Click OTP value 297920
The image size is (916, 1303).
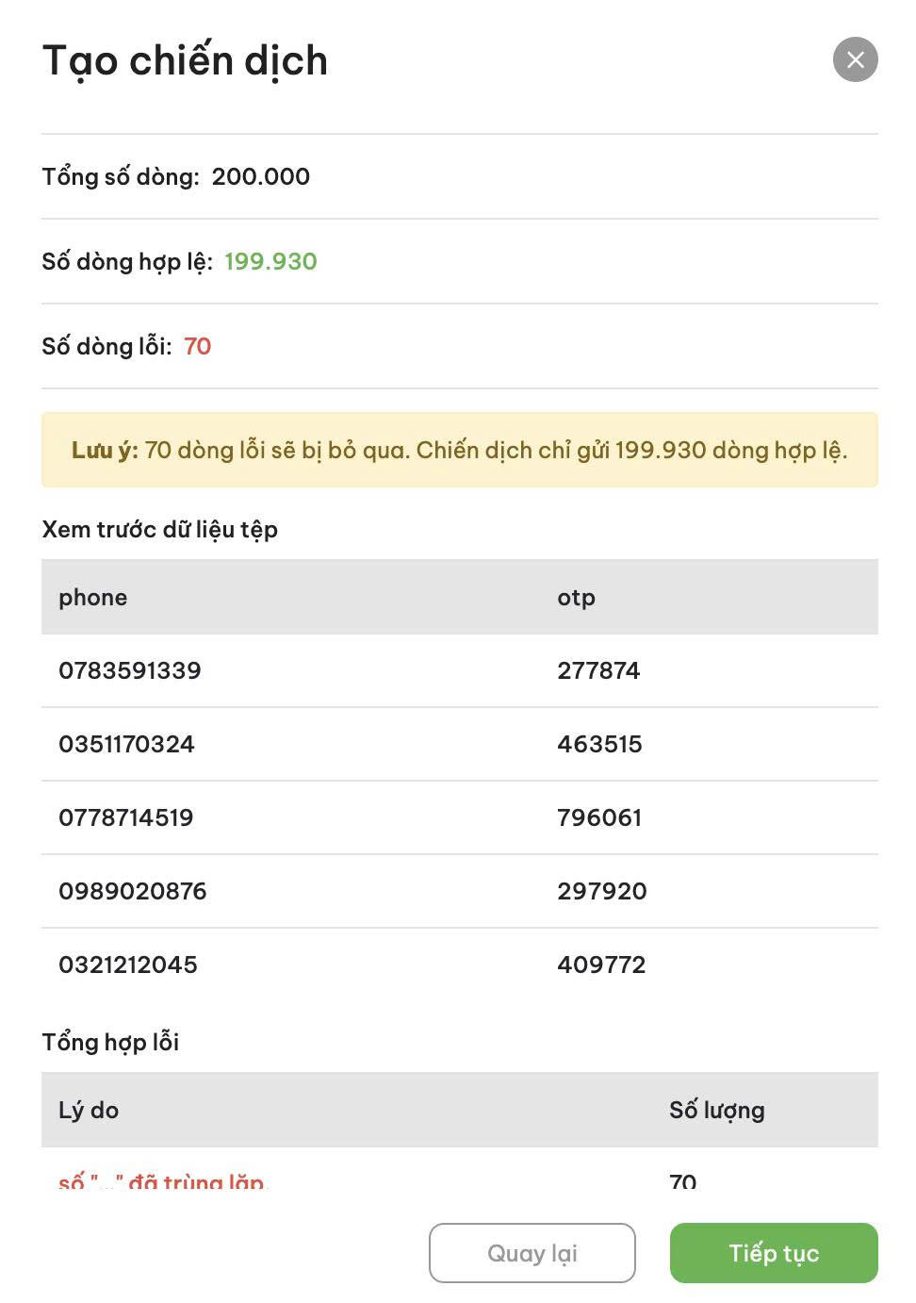point(602,891)
